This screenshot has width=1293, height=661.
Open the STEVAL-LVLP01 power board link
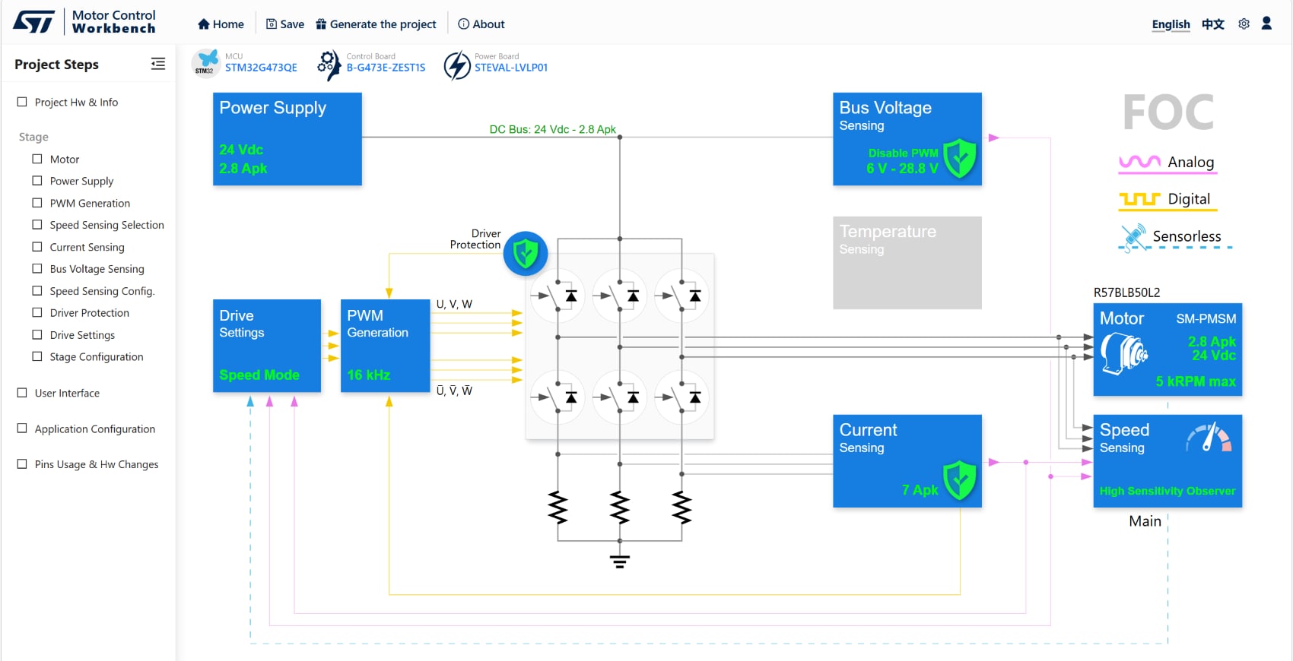(511, 68)
